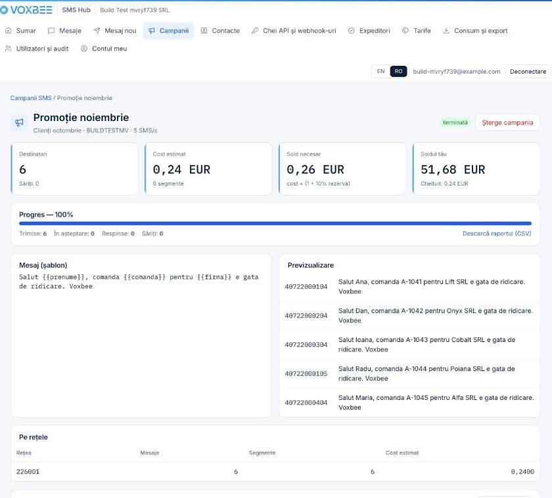Click network row 226001
This screenshot has width=552, height=498.
pyautogui.click(x=275, y=472)
